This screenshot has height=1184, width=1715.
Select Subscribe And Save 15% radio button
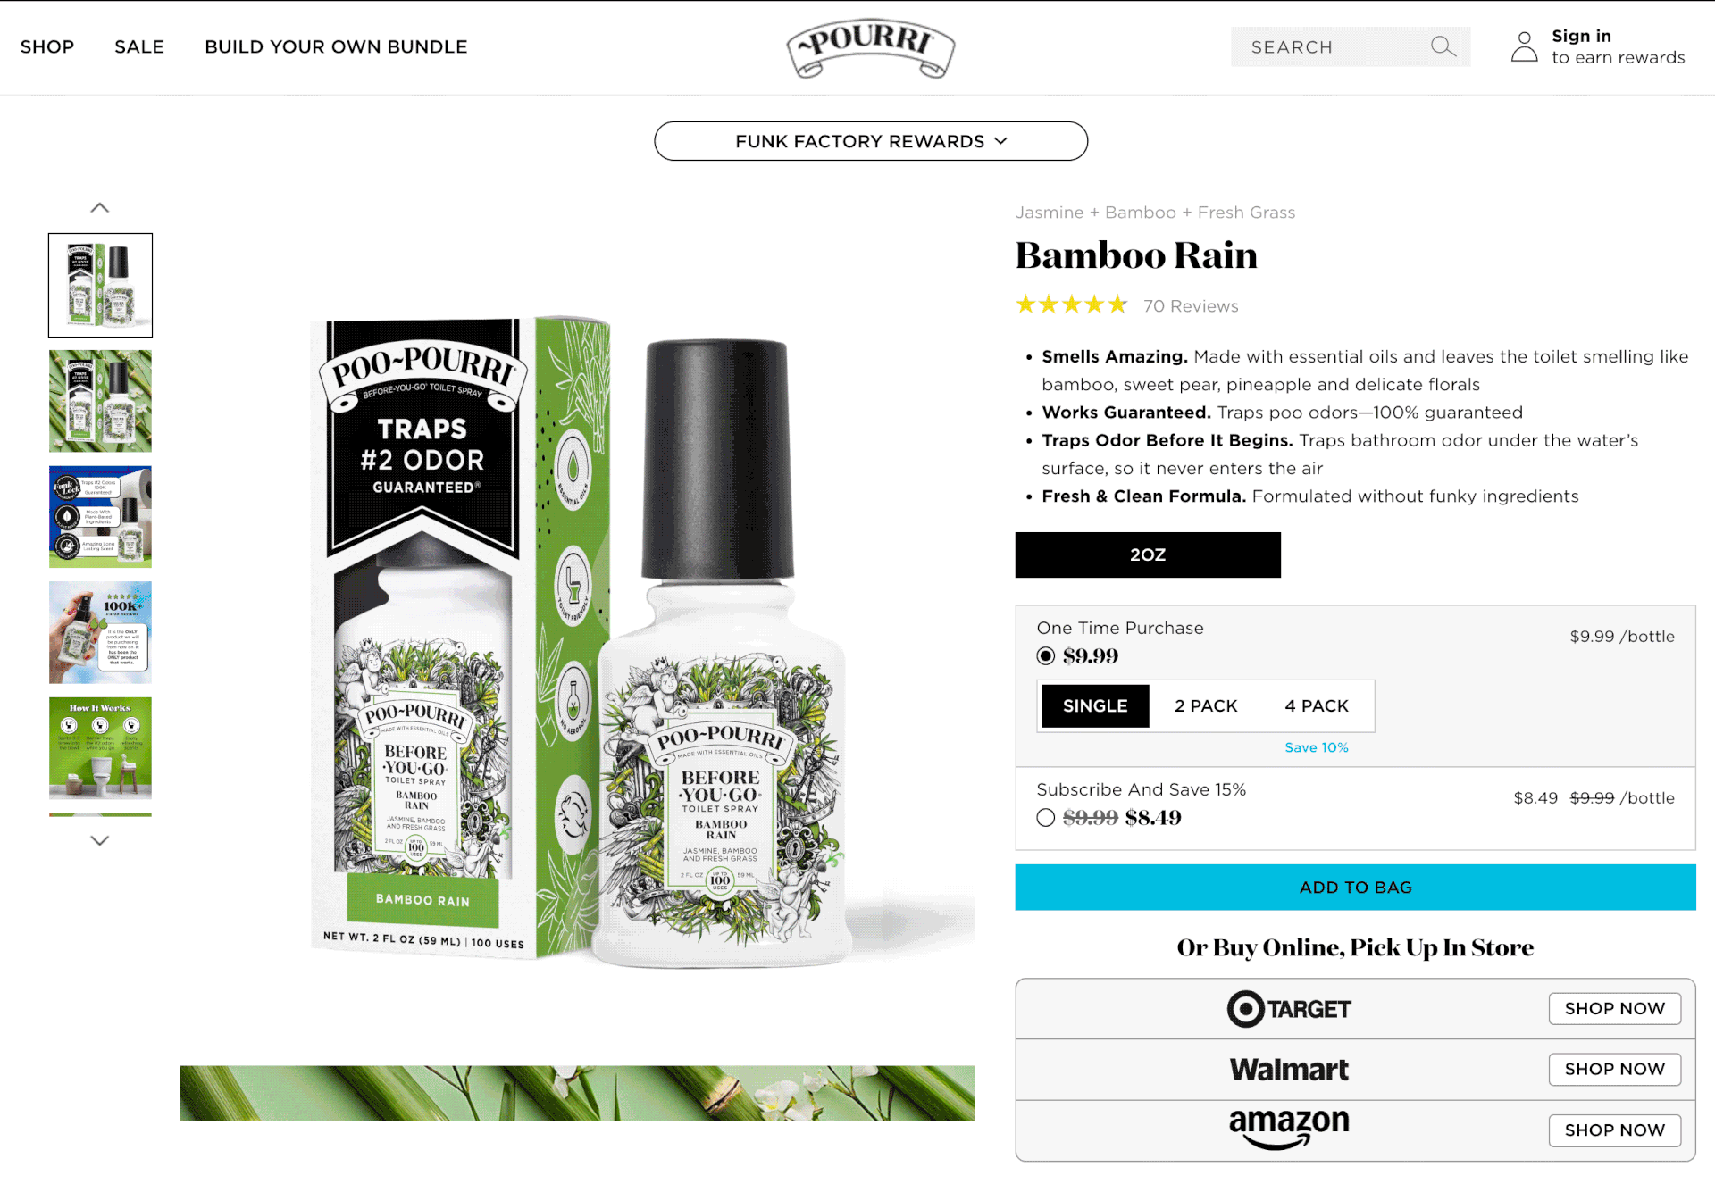tap(1045, 818)
